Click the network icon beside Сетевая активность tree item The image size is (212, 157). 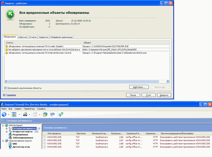tap(10, 128)
